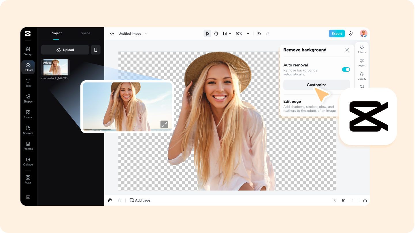Select the Stickers tool
The width and height of the screenshot is (415, 233).
click(x=28, y=130)
